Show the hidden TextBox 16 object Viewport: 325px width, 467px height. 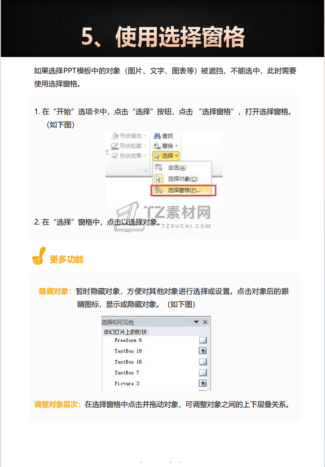tap(203, 362)
